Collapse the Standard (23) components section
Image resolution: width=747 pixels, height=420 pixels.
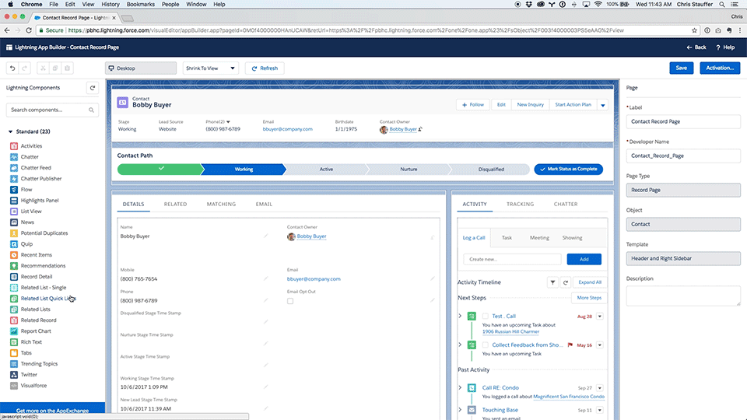click(x=10, y=131)
